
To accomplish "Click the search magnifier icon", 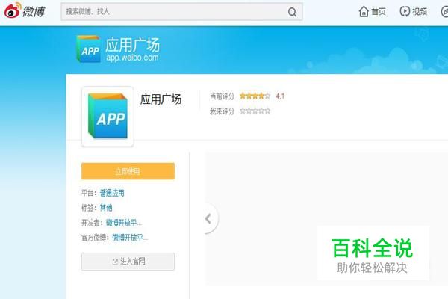I will point(292,12).
